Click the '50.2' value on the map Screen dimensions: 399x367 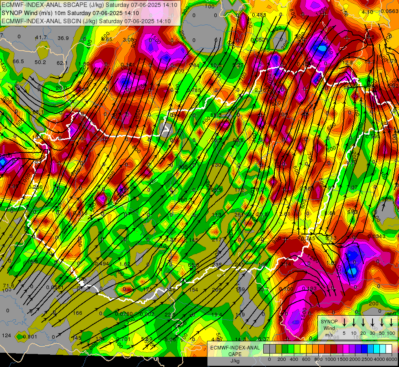coord(40,62)
